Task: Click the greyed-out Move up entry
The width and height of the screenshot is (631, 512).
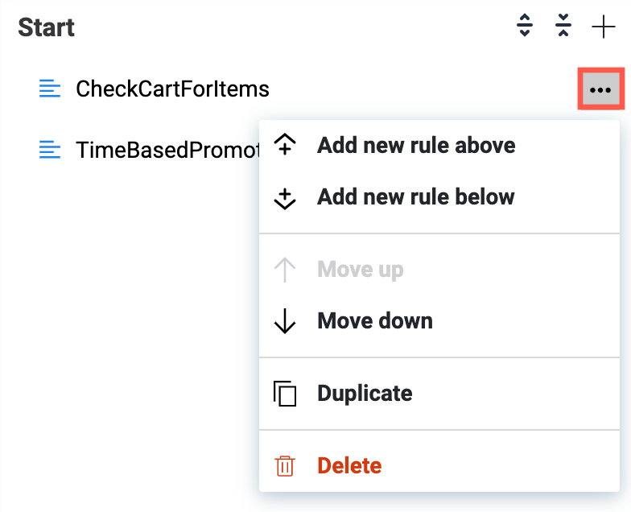Action: click(x=360, y=270)
